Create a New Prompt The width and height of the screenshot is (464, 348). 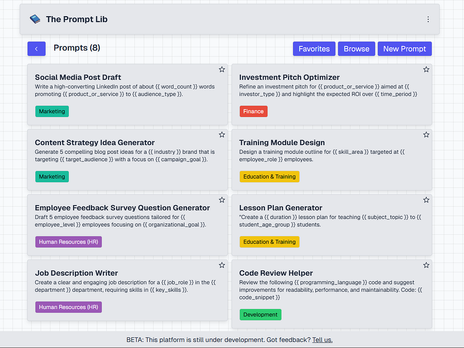coord(405,49)
